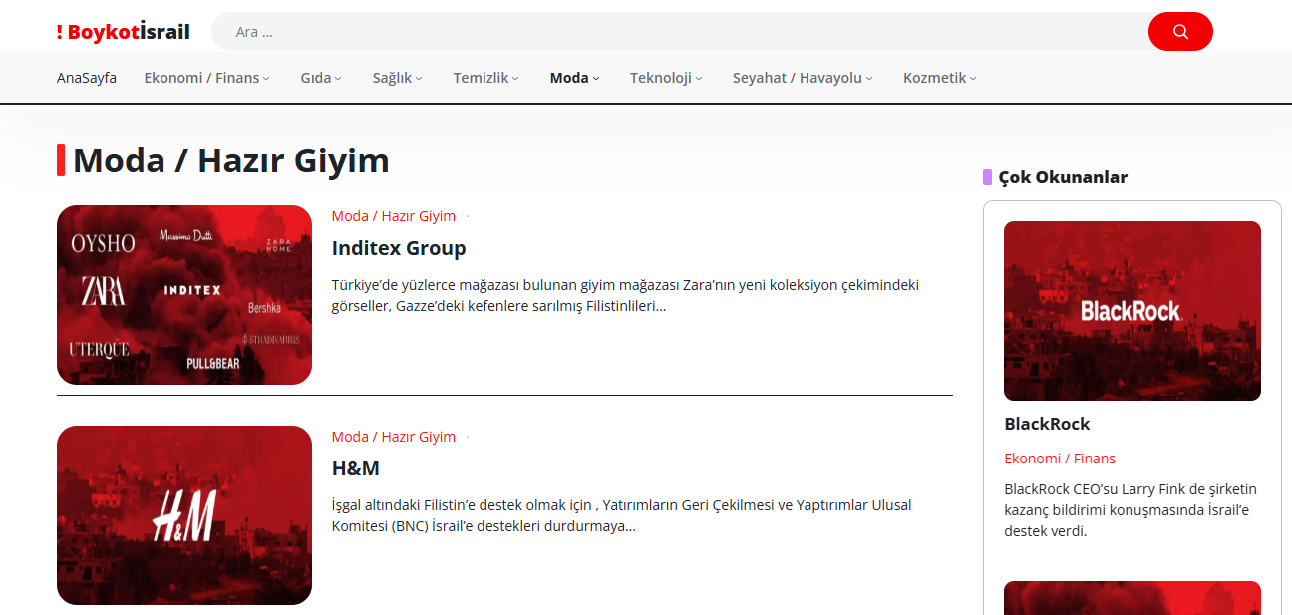
Task: Open the BlackRock article title link
Action: [1047, 424]
